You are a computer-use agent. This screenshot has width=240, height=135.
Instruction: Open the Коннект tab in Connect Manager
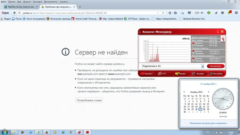coord(146,74)
